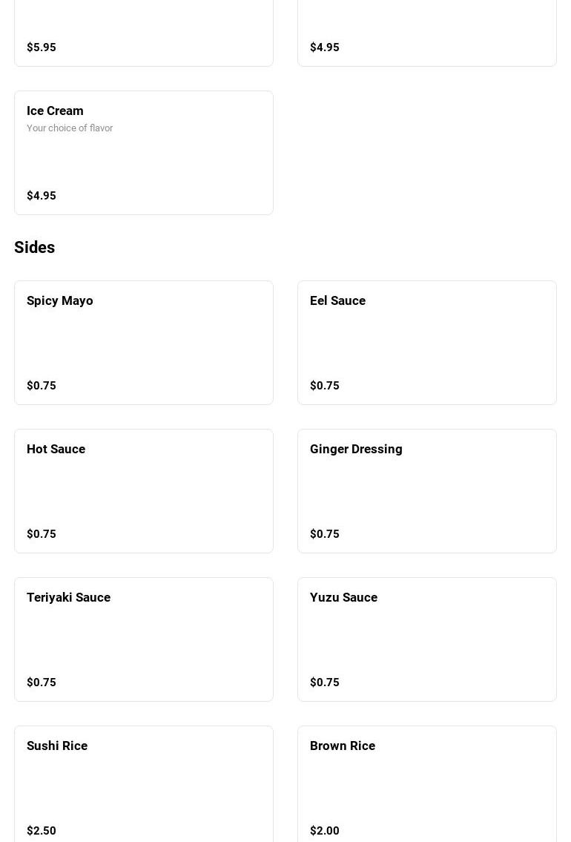Screen dimensions: 571x842
Task: Click the $5.95 priced dessert card
Action: pos(143,33)
